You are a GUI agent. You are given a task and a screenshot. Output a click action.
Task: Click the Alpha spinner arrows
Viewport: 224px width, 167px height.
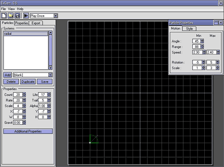click(x=49, y=106)
